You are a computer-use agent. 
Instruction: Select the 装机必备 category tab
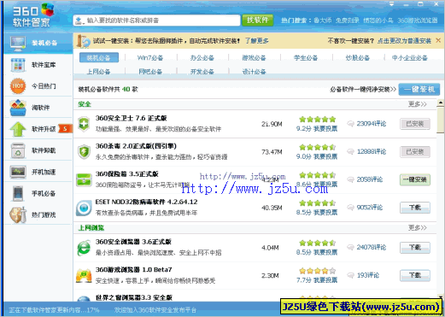coord(98,58)
